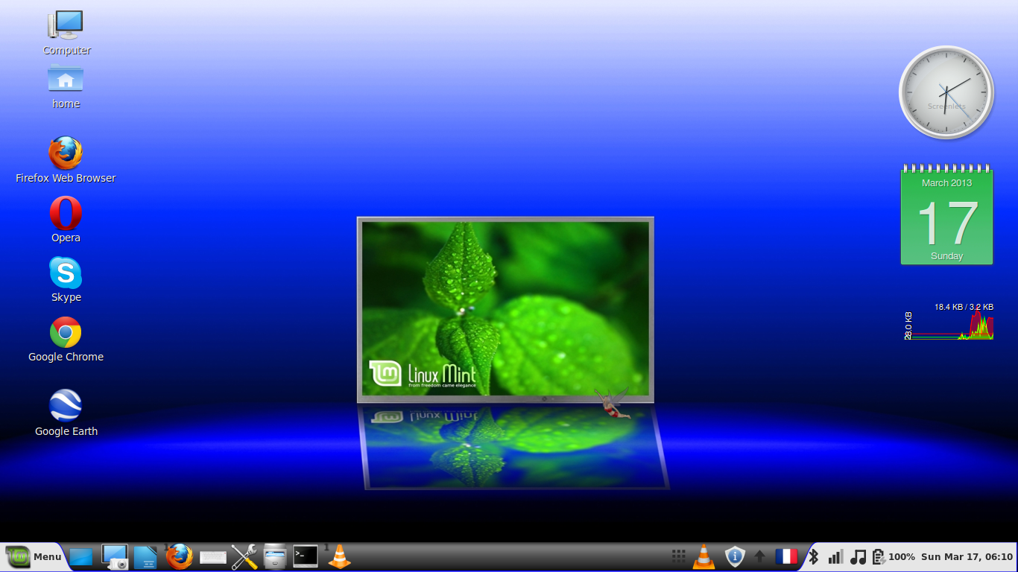
Task: Click the March 2013 calendar desklet
Action: (946, 214)
